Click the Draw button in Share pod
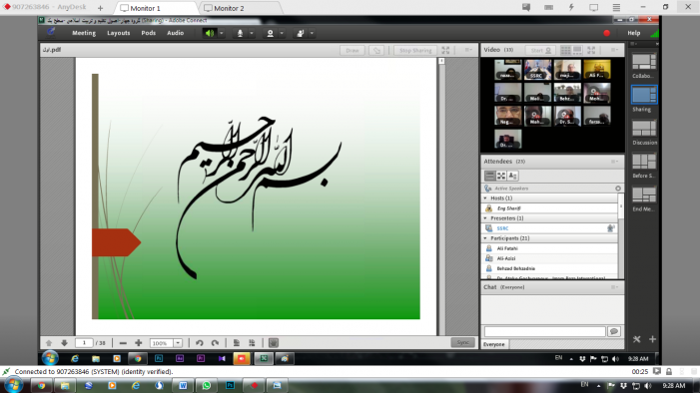Viewport: 700px width, 393px height. (x=352, y=51)
